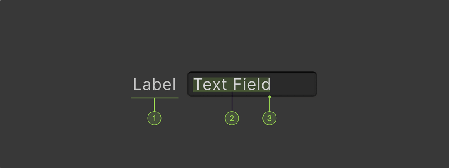Click the green underline beneath the Text Field value

pos(232,91)
